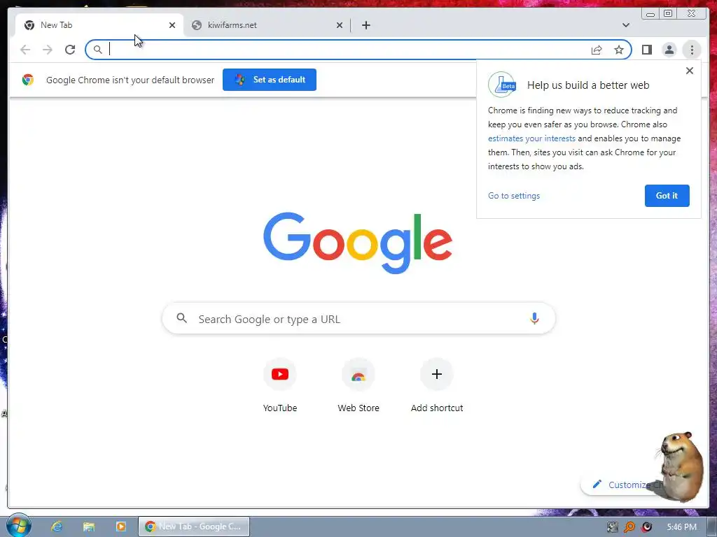Click the Add shortcut plus tile
The height and width of the screenshot is (537, 717).
[x=437, y=386]
